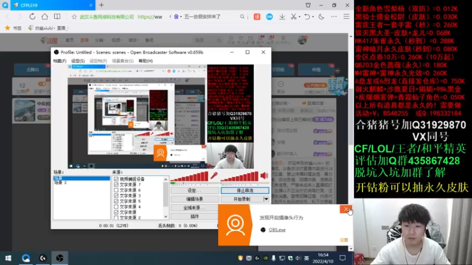Uncheck 文字来源 5 source
This screenshot has height=265, width=472.
click(x=116, y=201)
